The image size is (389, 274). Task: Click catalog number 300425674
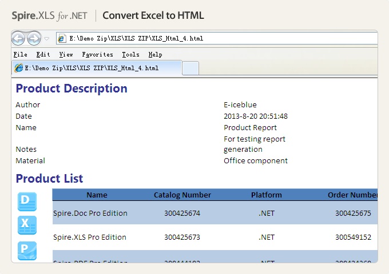pyautogui.click(x=182, y=213)
